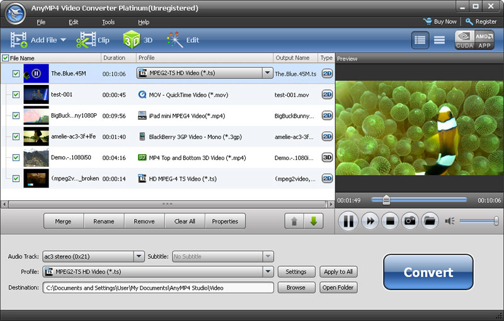Move selected file up in list

pyautogui.click(x=294, y=221)
